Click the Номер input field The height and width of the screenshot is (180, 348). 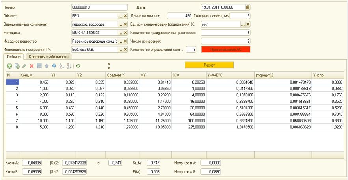pos(99,7)
